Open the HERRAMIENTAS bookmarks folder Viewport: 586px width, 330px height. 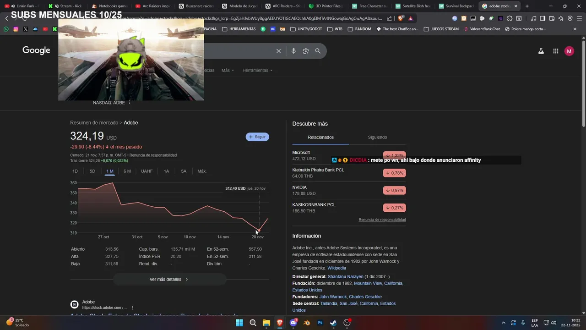tap(239, 29)
